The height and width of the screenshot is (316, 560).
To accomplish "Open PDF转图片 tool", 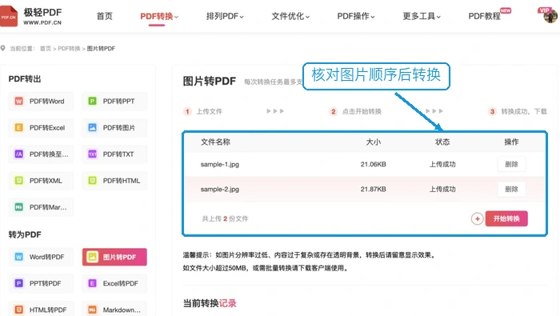I will click(114, 127).
